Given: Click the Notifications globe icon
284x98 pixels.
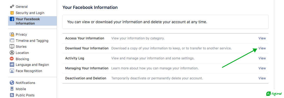Looking at the screenshot, I should point(12,83).
